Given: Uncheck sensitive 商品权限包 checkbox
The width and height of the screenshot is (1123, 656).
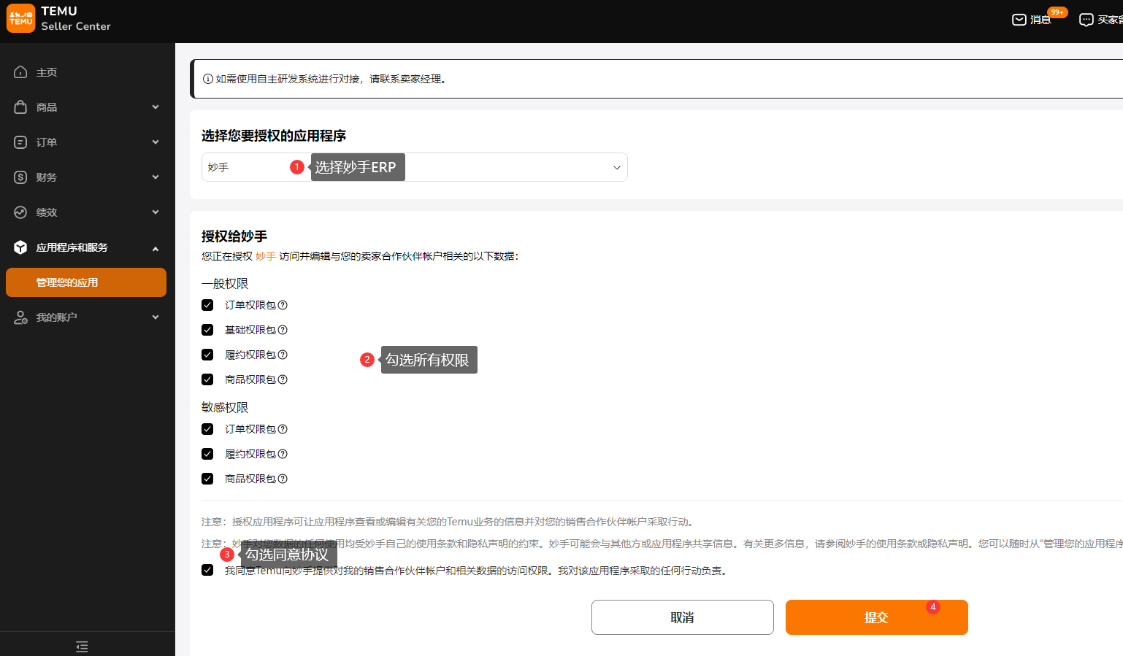Looking at the screenshot, I should coord(207,479).
